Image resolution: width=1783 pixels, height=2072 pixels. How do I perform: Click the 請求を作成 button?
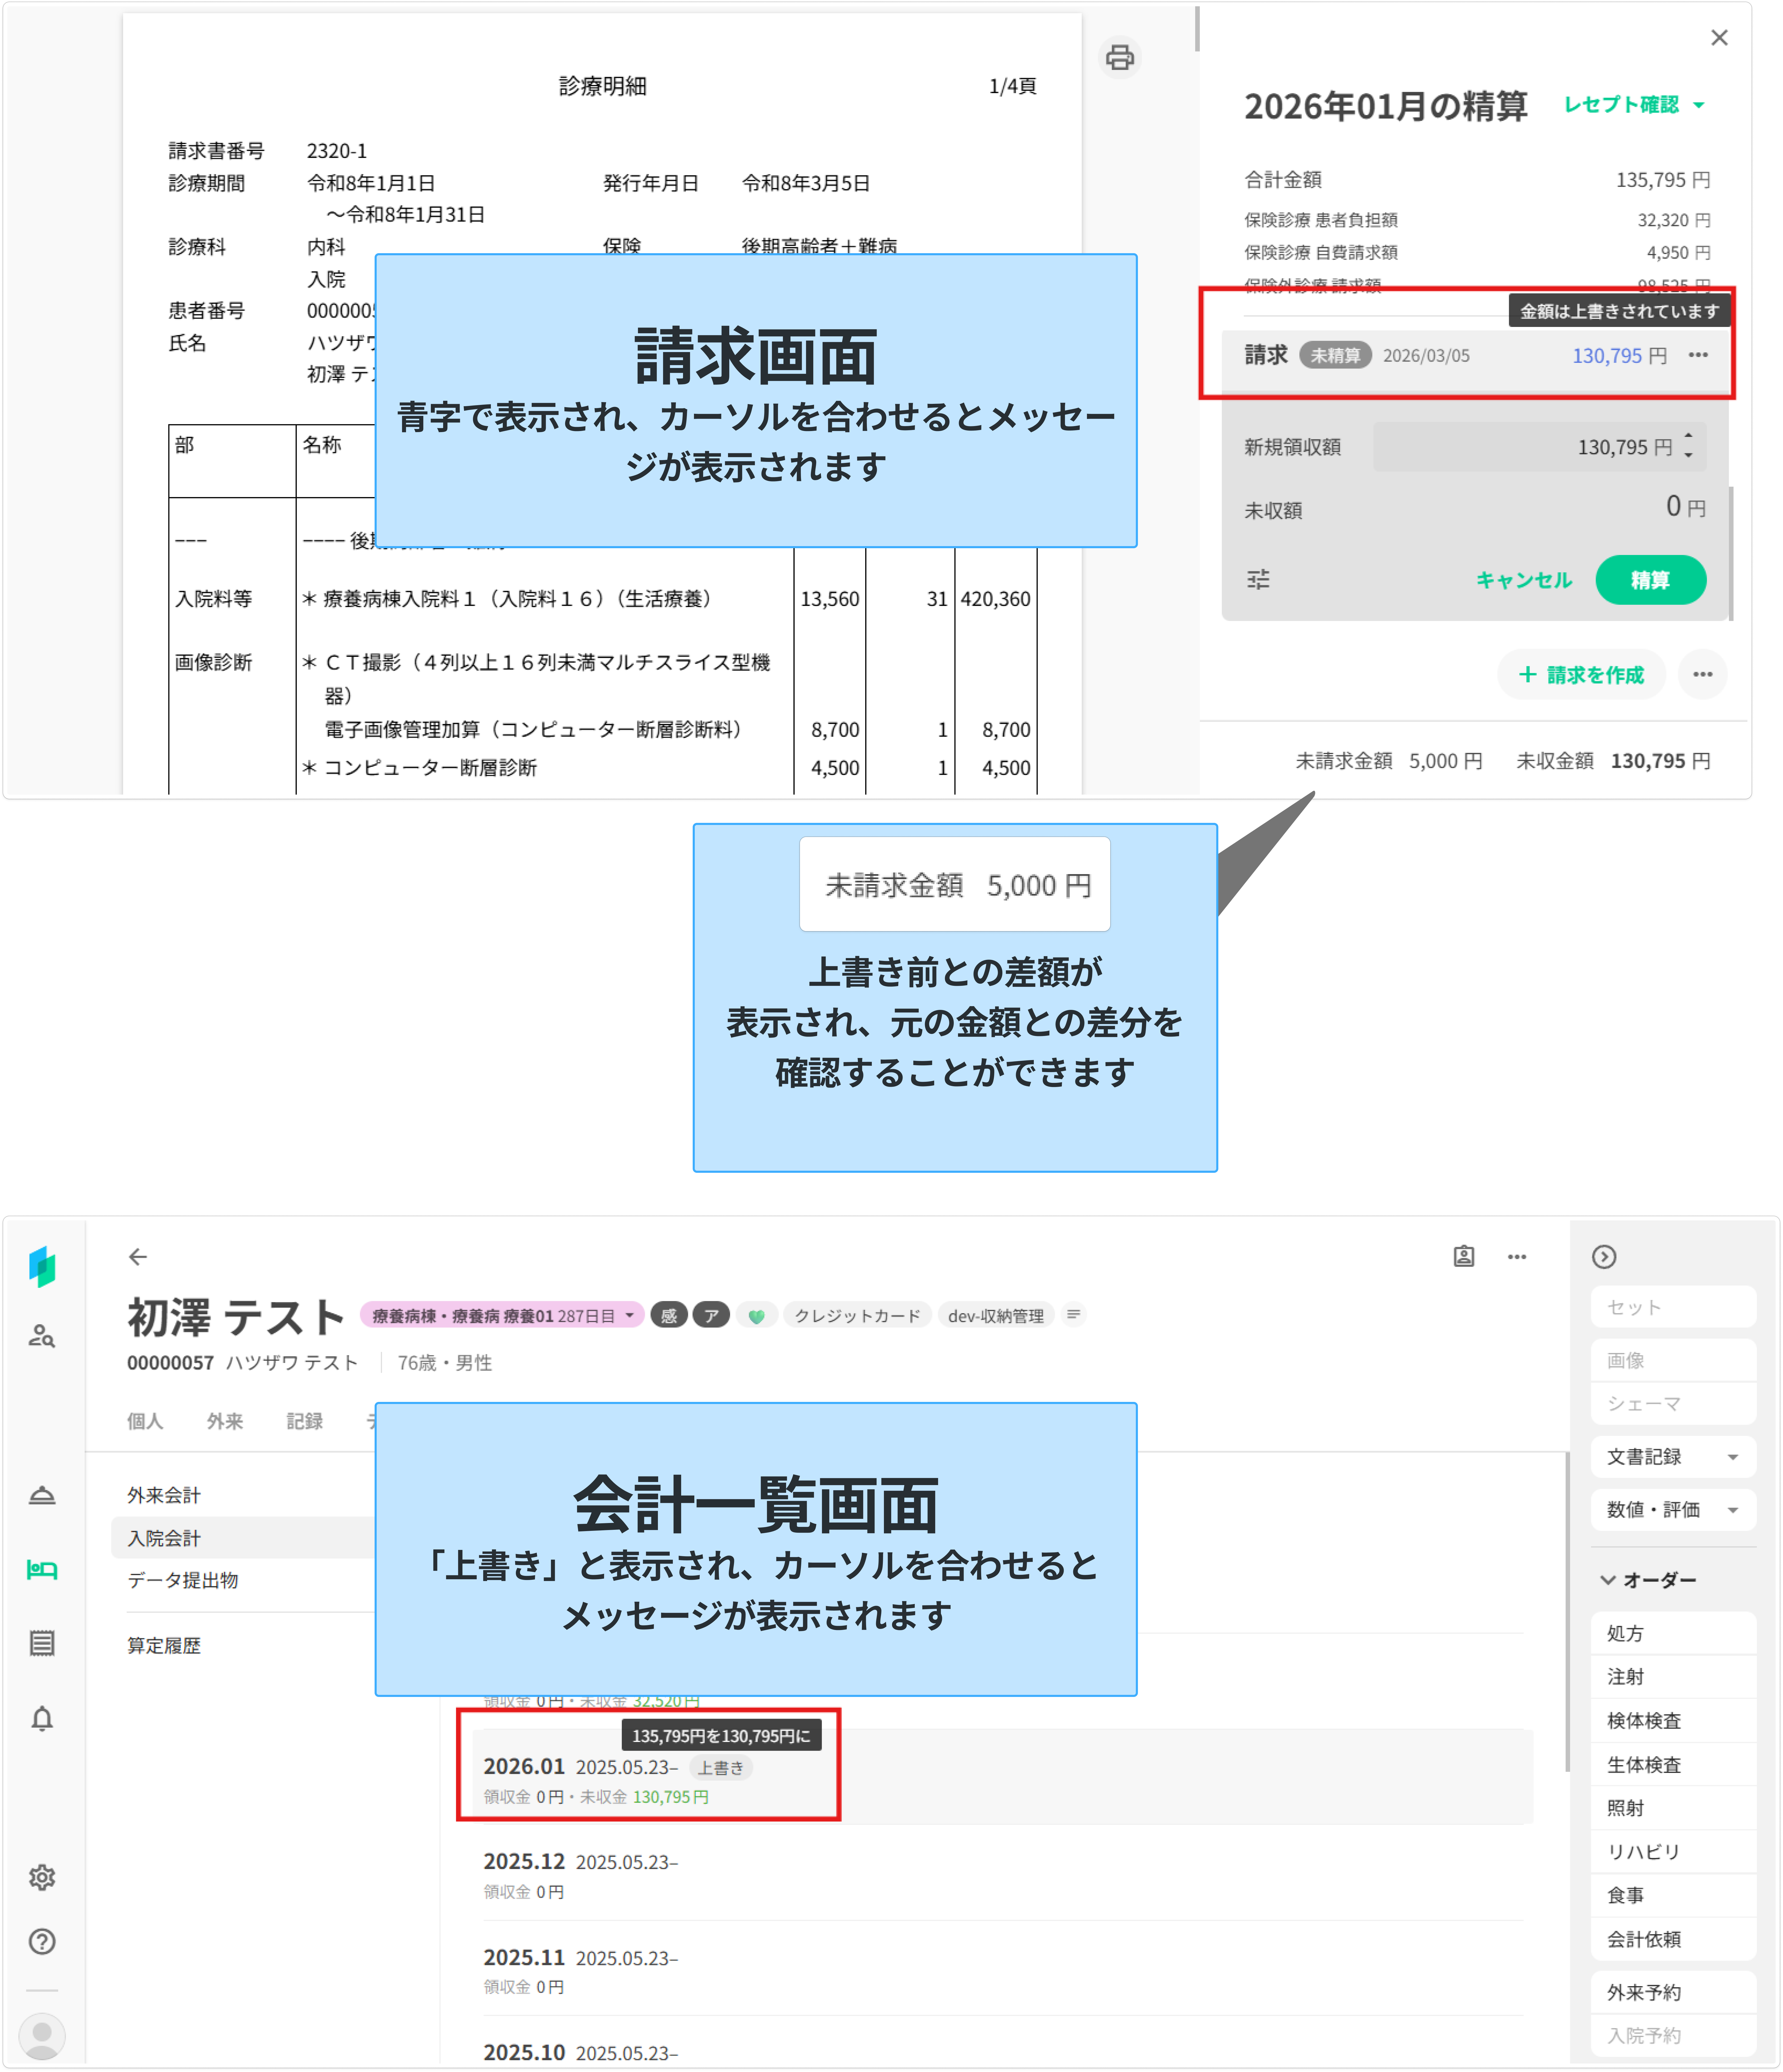(x=1581, y=675)
